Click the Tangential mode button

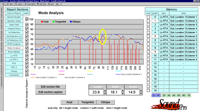pos(88,102)
